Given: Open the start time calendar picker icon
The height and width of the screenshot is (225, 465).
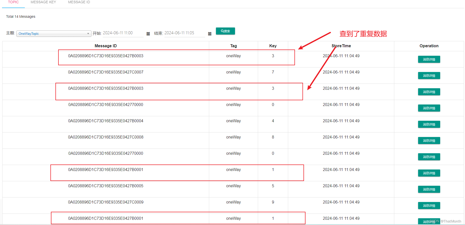Looking at the screenshot, I should pos(148,34).
